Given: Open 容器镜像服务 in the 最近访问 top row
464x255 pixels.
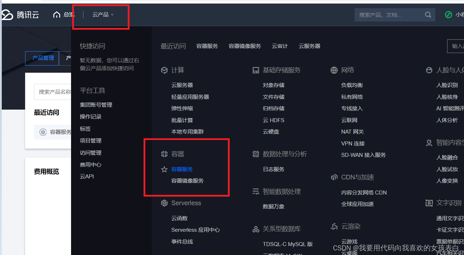Looking at the screenshot, I should click(x=245, y=46).
